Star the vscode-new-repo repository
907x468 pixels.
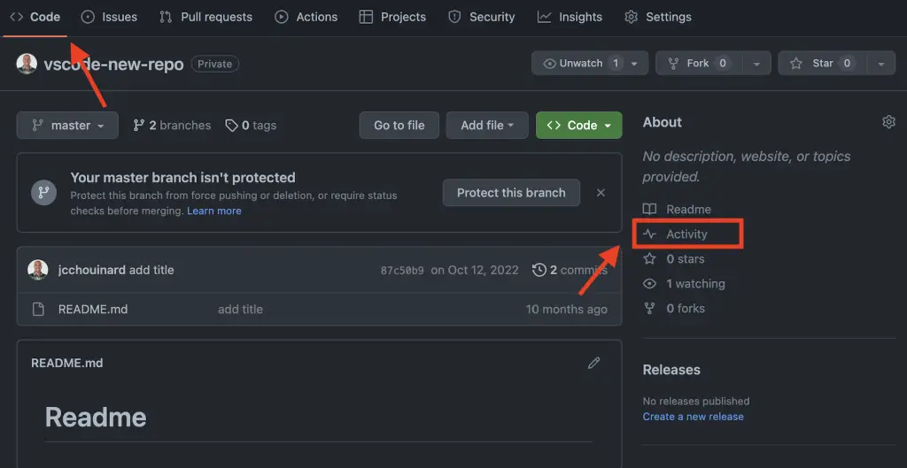tap(811, 64)
